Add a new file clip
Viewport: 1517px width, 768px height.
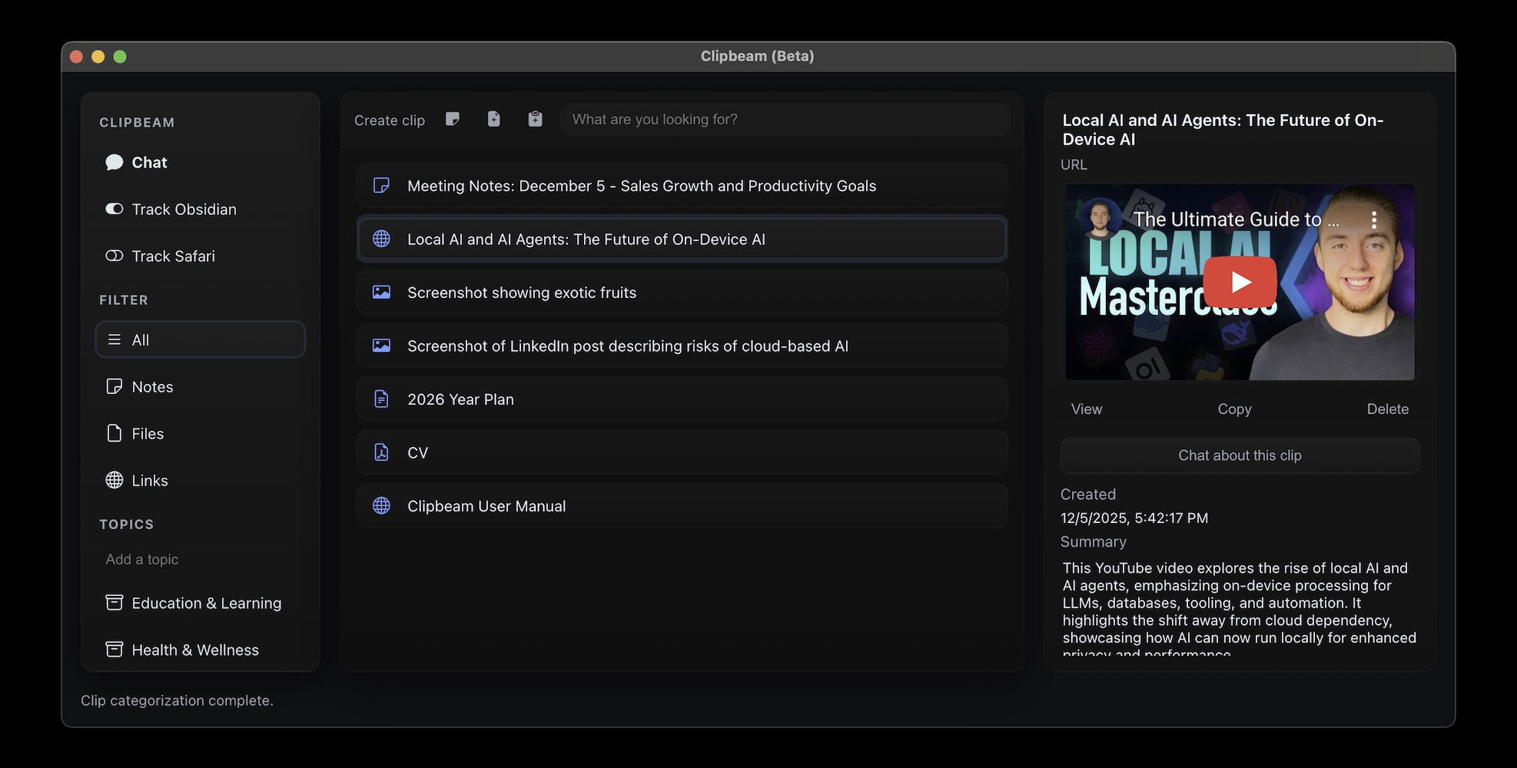click(x=493, y=119)
